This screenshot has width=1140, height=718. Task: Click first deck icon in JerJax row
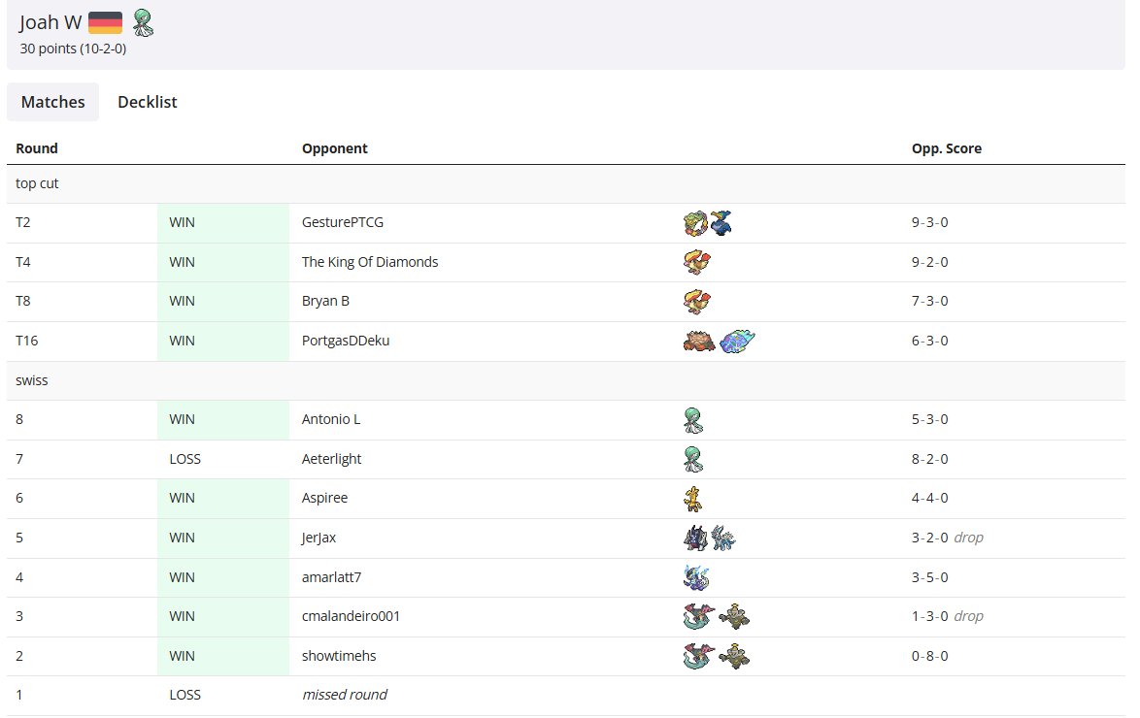coord(696,538)
